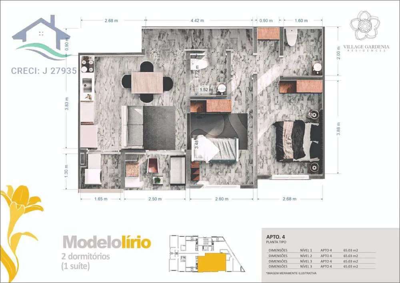Click the Village Gardenia flower logo
This screenshot has width=400, height=283.
(x=365, y=26)
